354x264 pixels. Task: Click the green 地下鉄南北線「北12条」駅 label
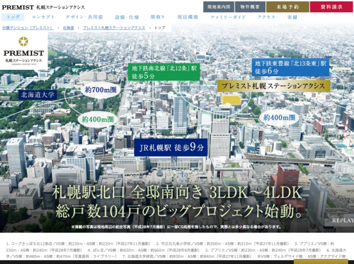point(164,72)
